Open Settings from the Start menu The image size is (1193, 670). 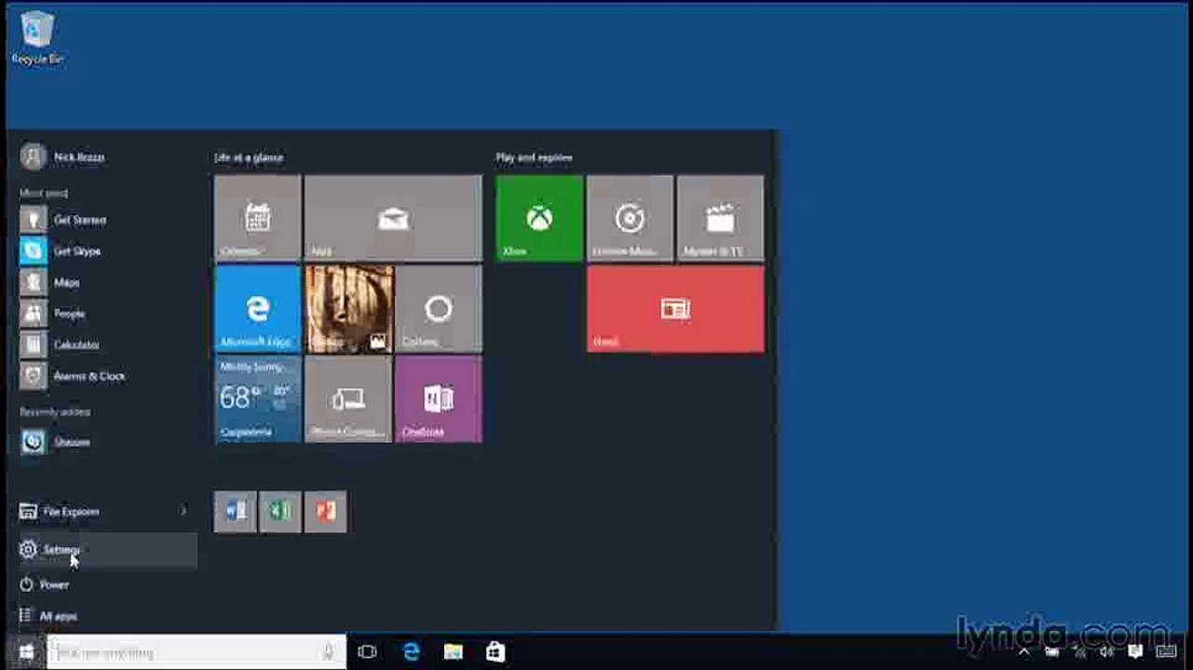pyautogui.click(x=106, y=550)
